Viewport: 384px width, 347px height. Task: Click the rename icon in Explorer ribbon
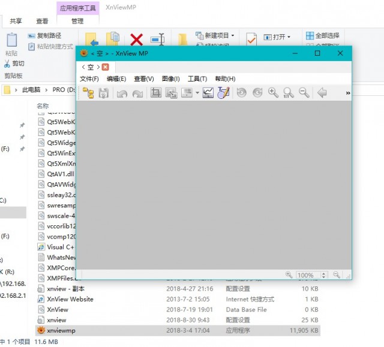point(157,39)
